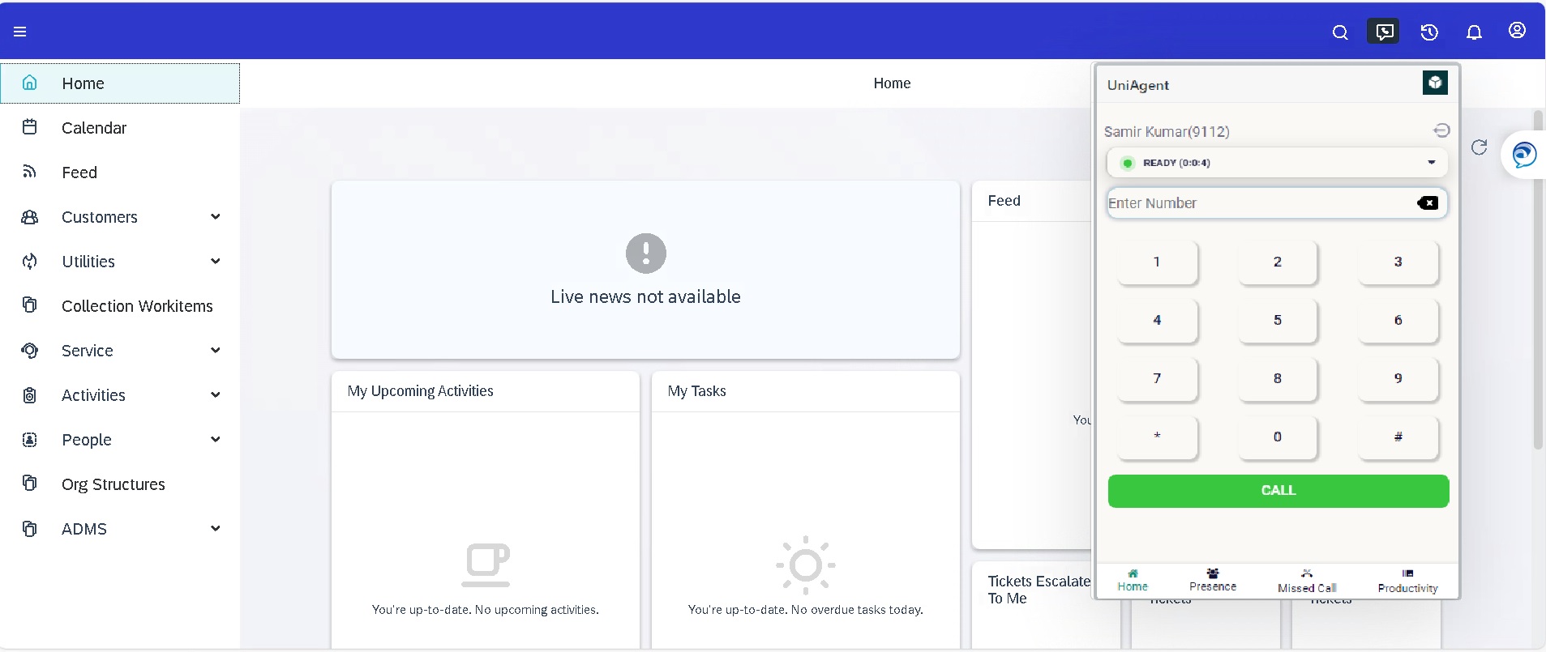Open the user profile icon
This screenshot has height=652, width=1546.
point(1517,31)
